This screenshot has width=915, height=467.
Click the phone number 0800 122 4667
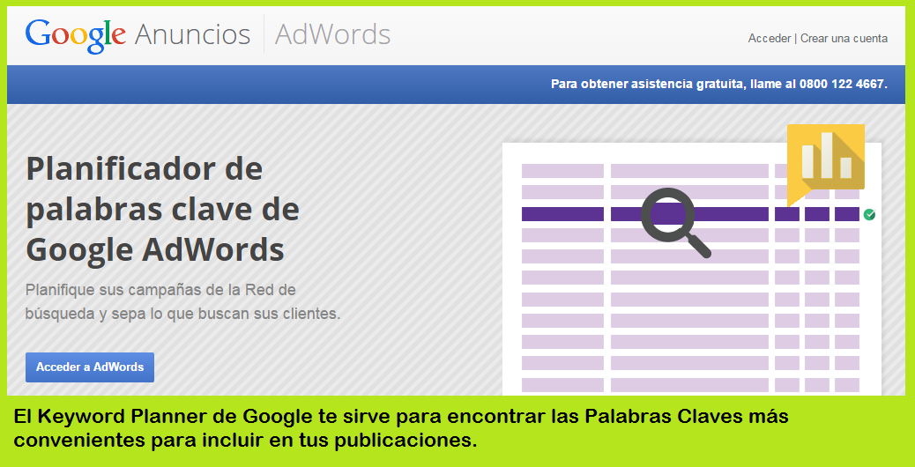(841, 85)
